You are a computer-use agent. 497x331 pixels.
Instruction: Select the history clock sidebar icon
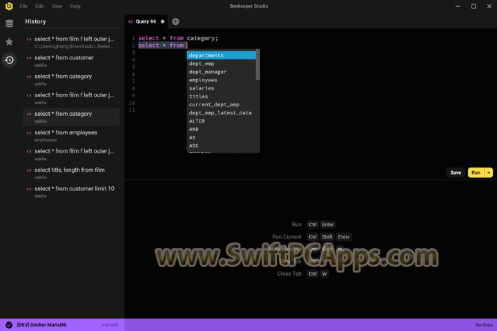click(9, 60)
